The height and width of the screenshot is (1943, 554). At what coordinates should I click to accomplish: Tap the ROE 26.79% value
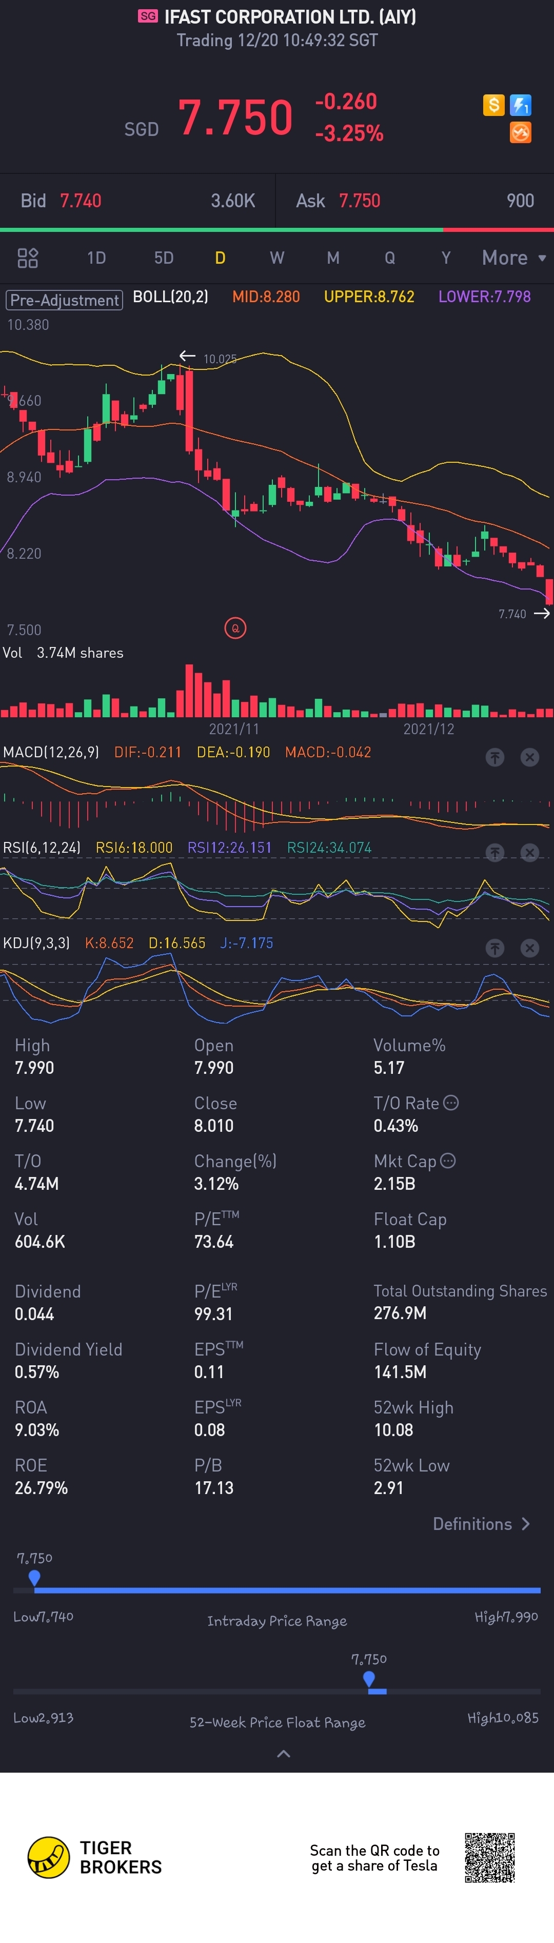pos(42,1487)
